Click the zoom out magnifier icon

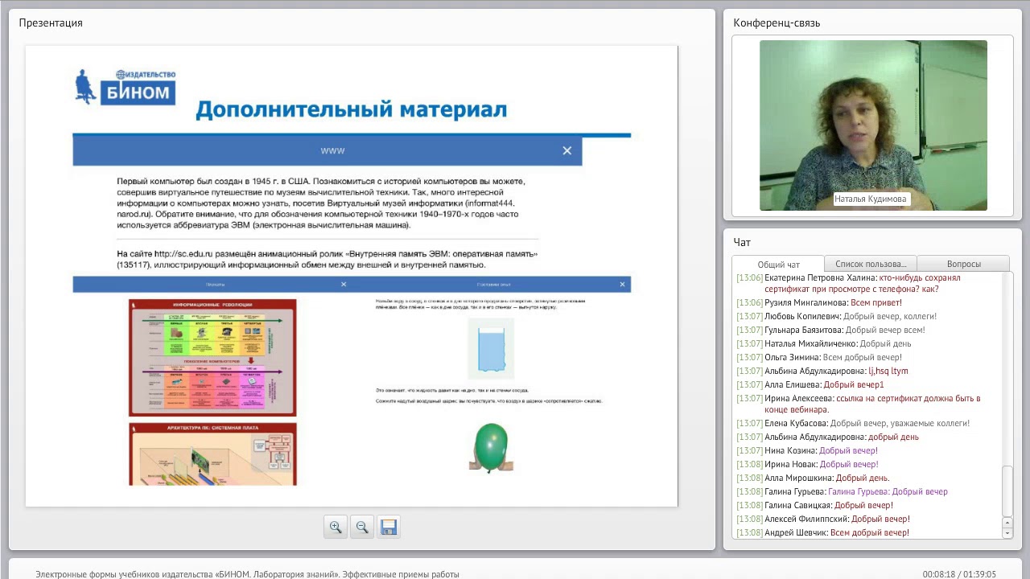(362, 527)
